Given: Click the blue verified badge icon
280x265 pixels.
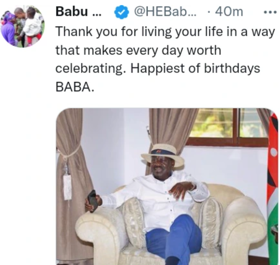Looking at the screenshot, I should click(x=121, y=12).
